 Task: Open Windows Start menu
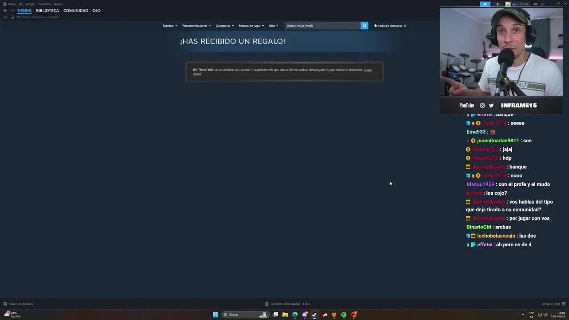click(216, 315)
